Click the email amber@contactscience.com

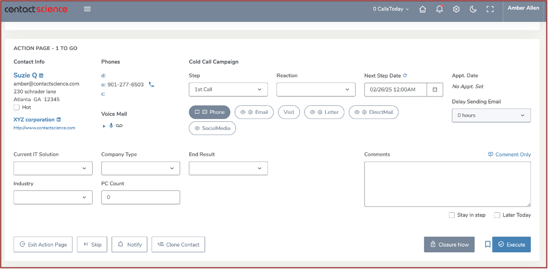click(x=47, y=84)
